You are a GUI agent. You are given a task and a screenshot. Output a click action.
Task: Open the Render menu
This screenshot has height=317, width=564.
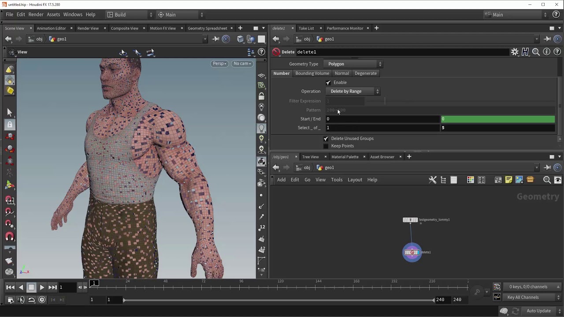pos(36,15)
